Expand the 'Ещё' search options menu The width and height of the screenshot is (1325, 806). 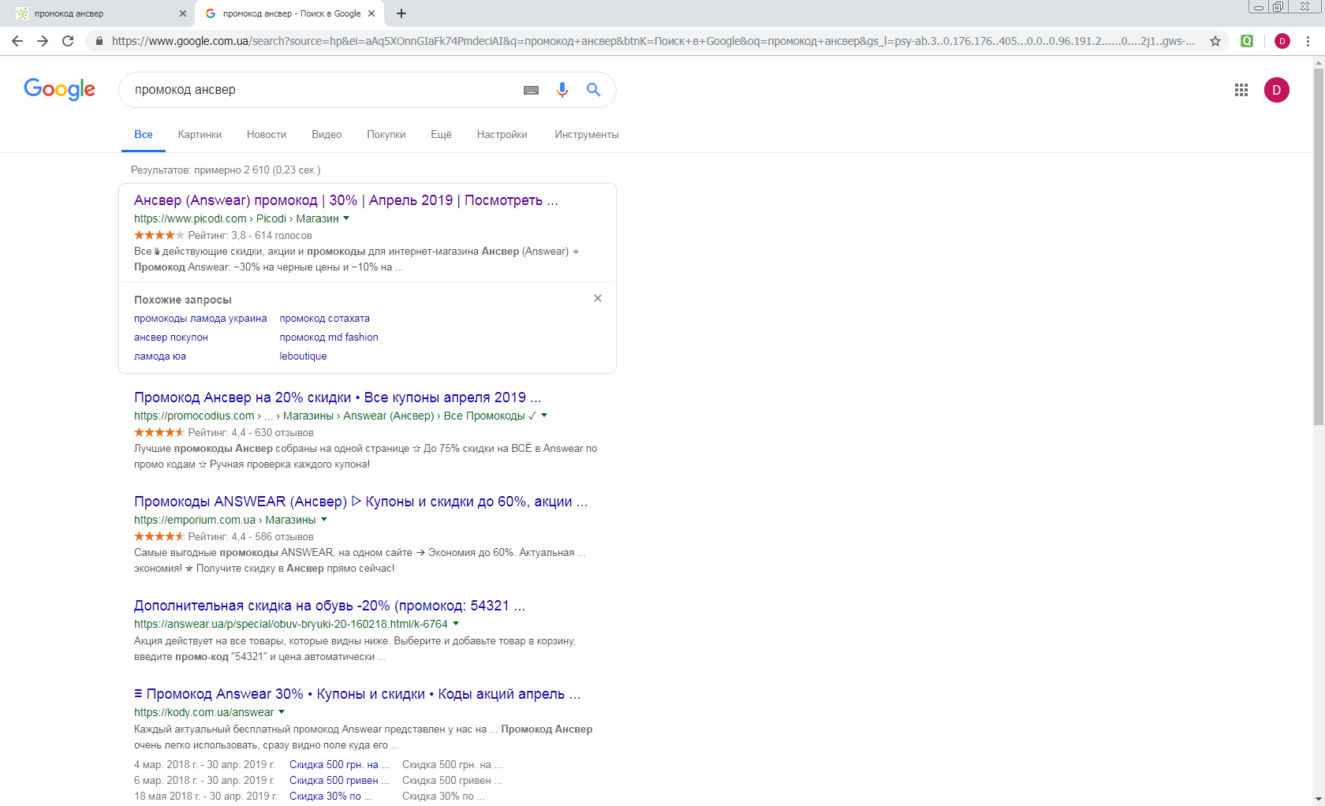[441, 135]
